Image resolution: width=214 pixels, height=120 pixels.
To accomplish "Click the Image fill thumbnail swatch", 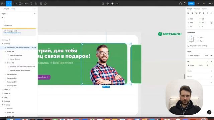I will pyautogui.click(x=189, y=65).
